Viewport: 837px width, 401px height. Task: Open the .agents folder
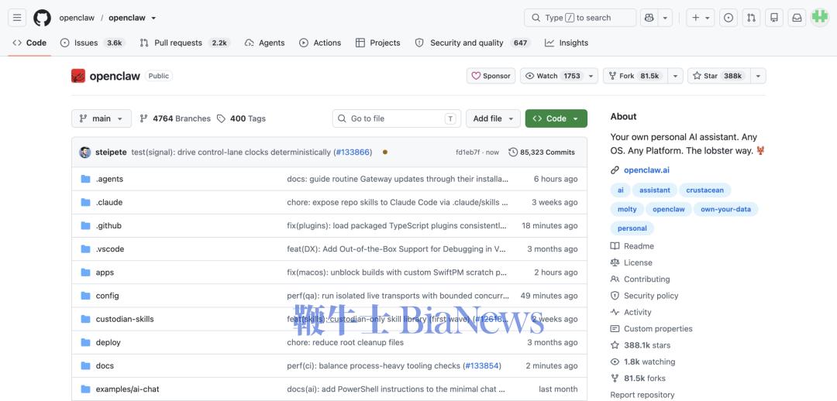click(109, 179)
